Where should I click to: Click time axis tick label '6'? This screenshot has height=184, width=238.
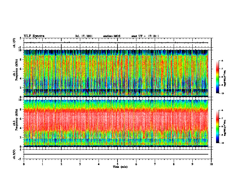[x=136, y=164]
